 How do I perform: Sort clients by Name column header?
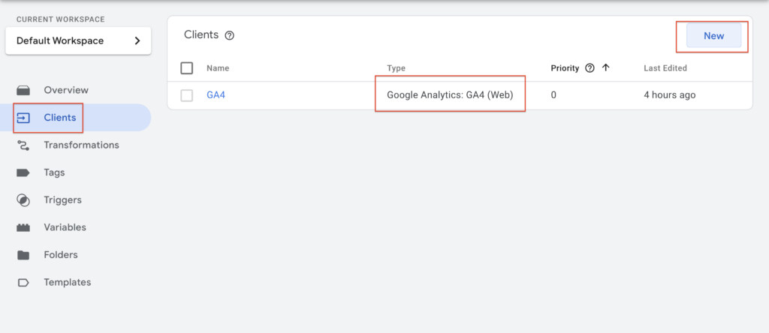click(x=218, y=68)
